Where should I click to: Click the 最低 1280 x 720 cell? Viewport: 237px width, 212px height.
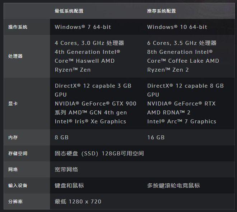78,202
